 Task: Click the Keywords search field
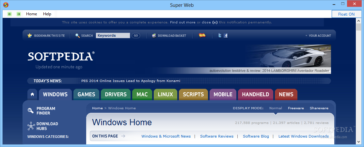[x=113, y=35]
